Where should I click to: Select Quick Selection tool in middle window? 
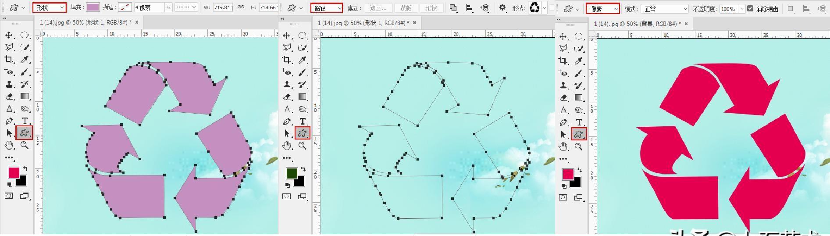(302, 47)
